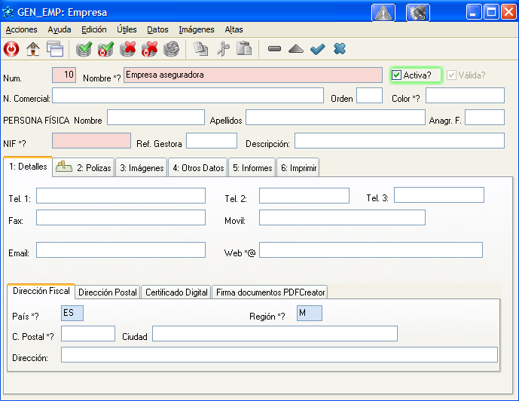The width and height of the screenshot is (519, 401).
Task: Click the blue X cancel icon
Action: coord(339,49)
